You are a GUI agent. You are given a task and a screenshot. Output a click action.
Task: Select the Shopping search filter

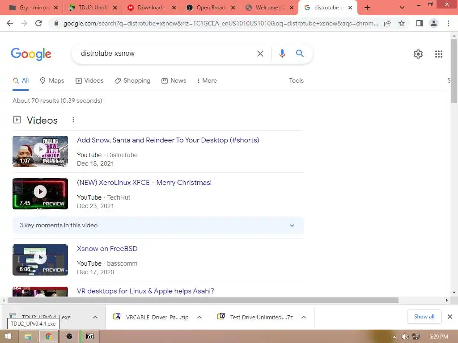click(132, 80)
